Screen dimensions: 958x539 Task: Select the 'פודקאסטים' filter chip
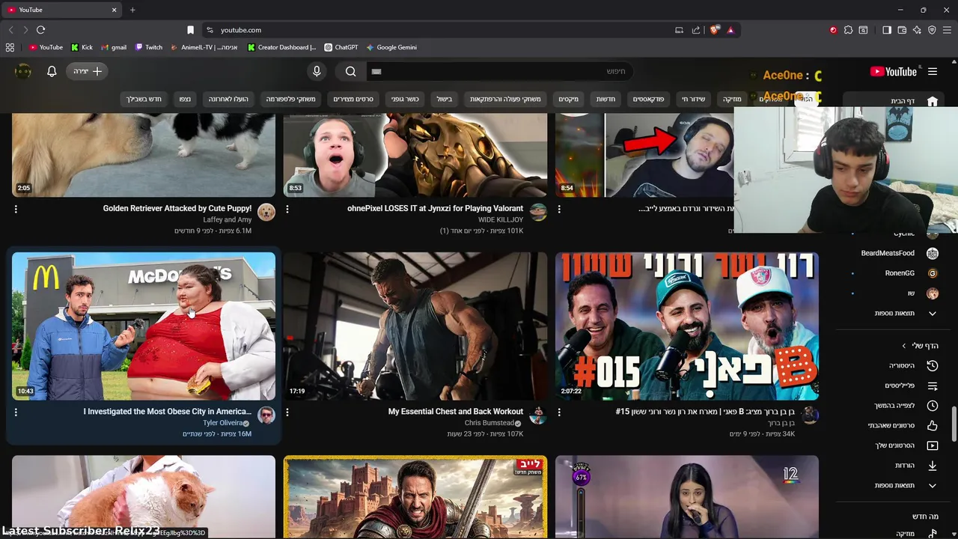pos(650,99)
